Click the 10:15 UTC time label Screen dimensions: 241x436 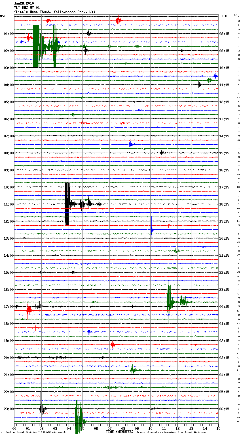point(224,68)
